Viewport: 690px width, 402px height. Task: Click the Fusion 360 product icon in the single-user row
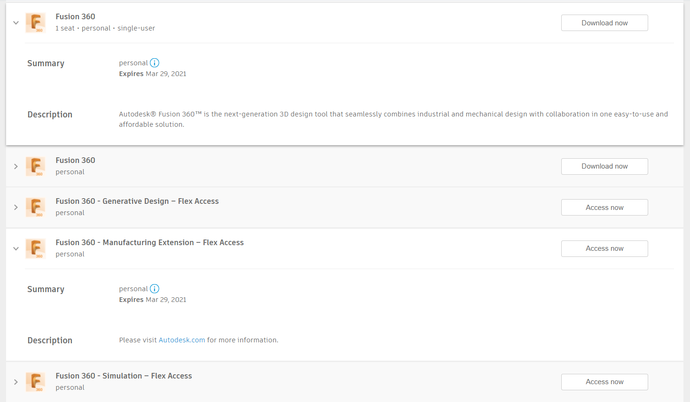coord(36,23)
